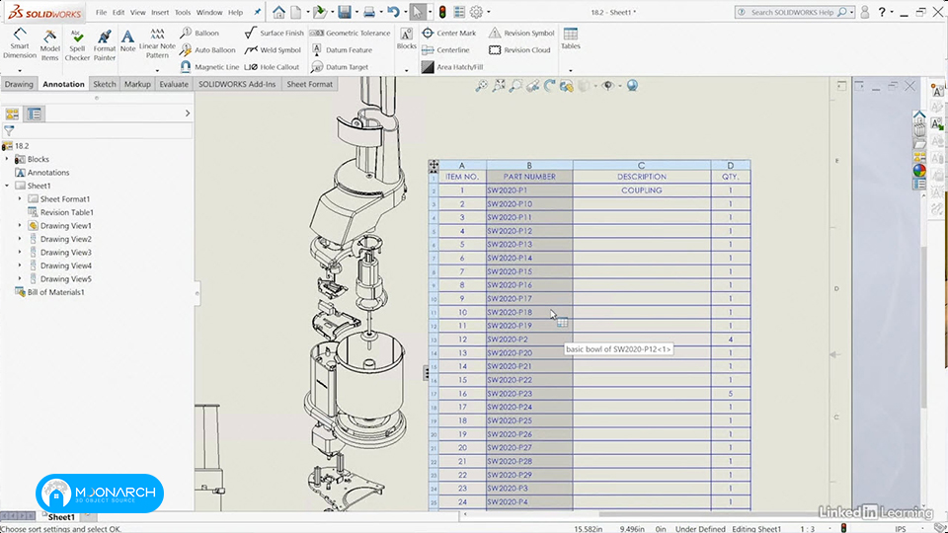This screenshot has width=948, height=533.
Task: Click the Home icon in the top toolbar
Action: coord(278,12)
